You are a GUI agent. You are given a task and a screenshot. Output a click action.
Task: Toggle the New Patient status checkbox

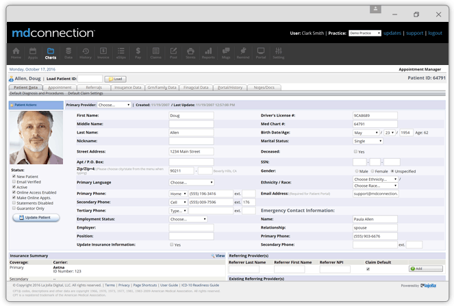coord(14,177)
